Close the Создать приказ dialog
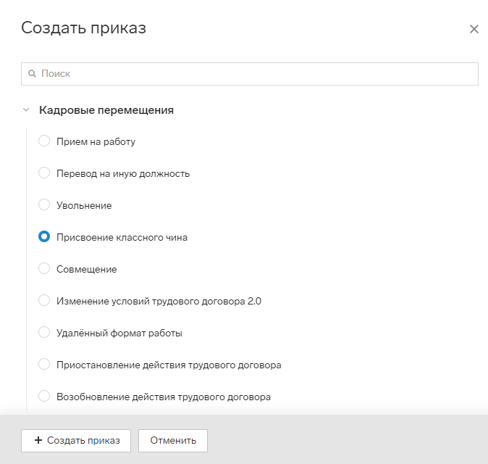 coord(474,29)
